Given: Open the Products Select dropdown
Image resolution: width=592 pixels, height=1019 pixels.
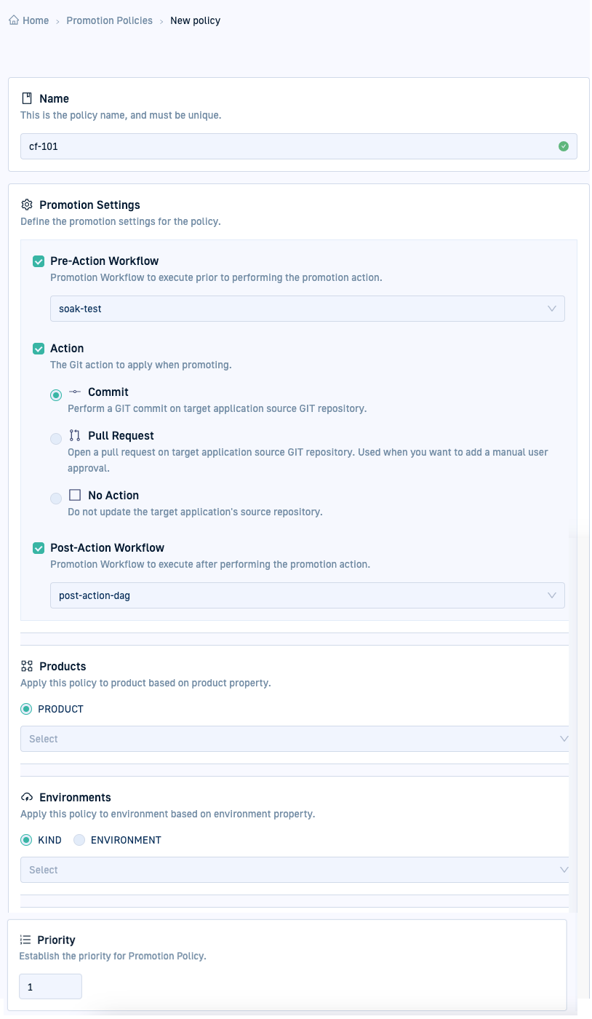Looking at the screenshot, I should (x=295, y=739).
